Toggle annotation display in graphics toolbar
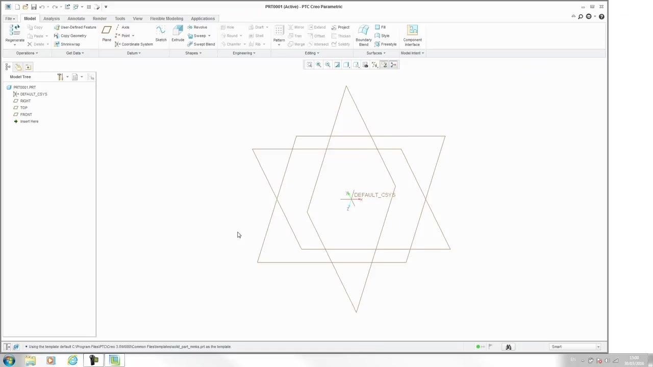The image size is (653, 367). coord(384,65)
